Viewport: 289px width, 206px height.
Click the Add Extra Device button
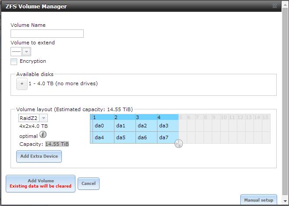[39, 156]
